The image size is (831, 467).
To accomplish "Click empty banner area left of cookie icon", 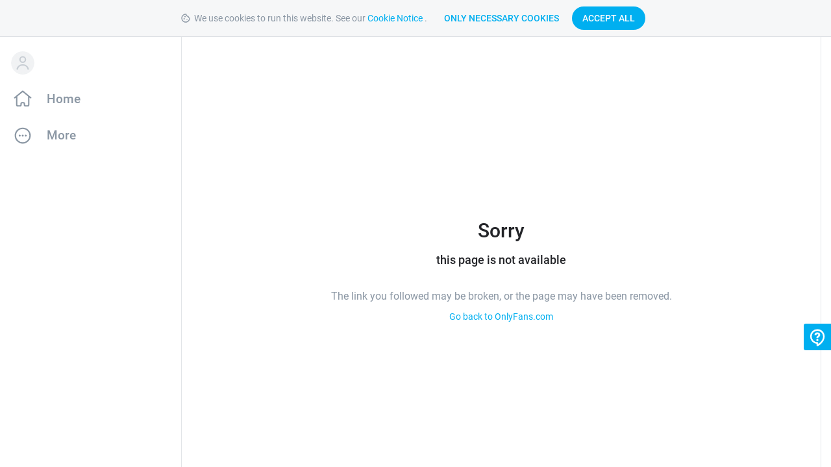I will click(x=90, y=18).
